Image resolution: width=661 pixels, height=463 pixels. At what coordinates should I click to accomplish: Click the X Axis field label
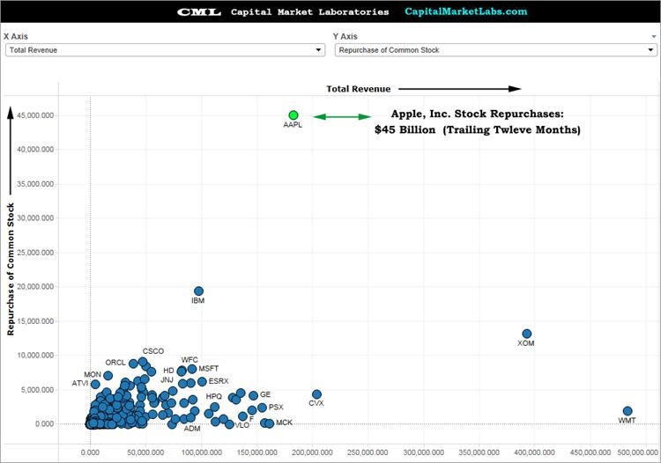tap(16, 37)
